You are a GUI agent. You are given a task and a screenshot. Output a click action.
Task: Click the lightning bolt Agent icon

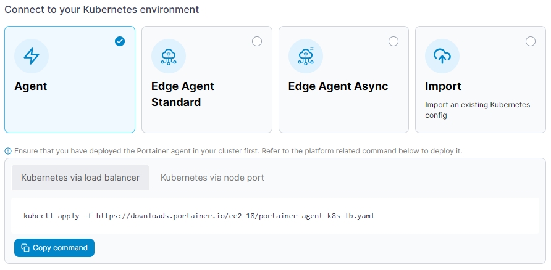(31, 56)
